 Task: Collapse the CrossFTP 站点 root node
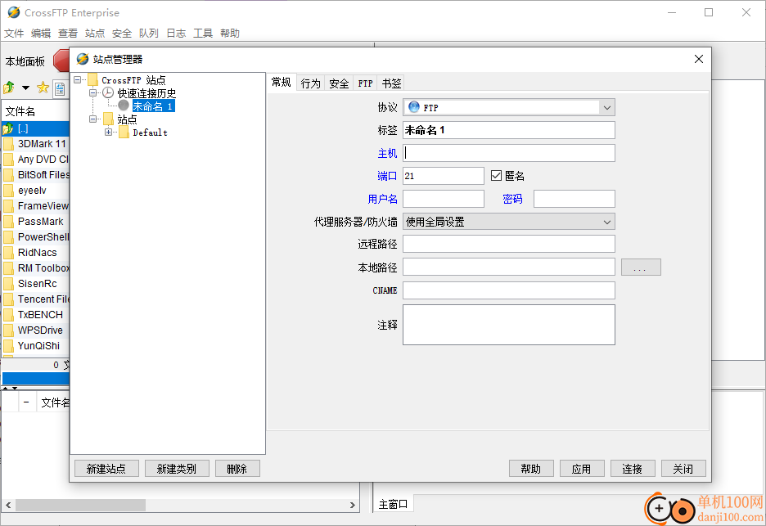pyautogui.click(x=77, y=79)
